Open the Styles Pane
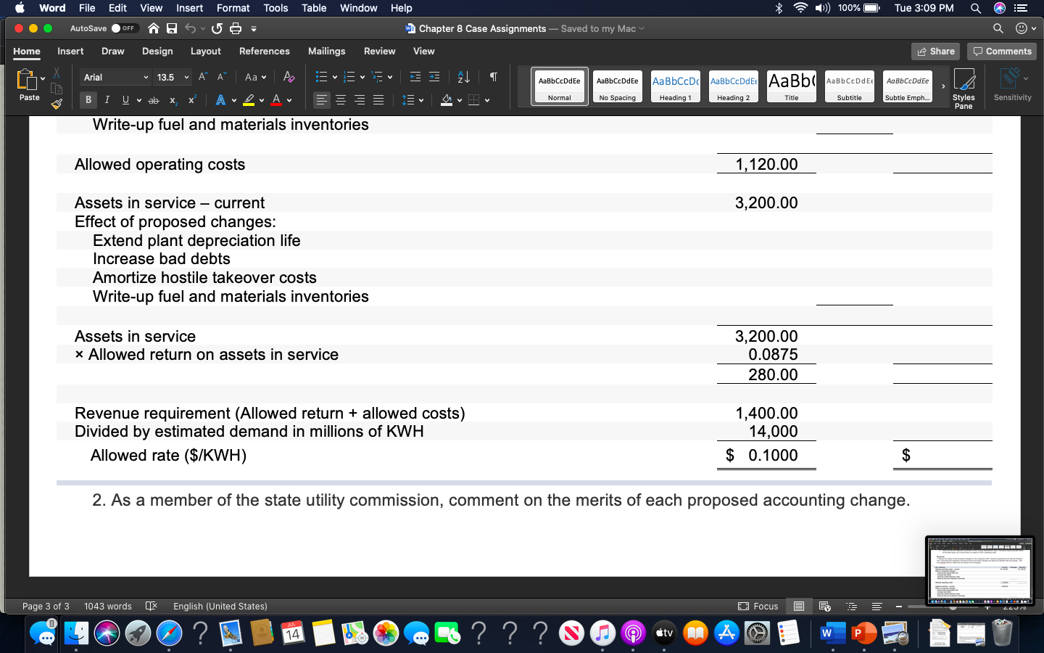This screenshot has height=653, width=1044. coord(964,89)
